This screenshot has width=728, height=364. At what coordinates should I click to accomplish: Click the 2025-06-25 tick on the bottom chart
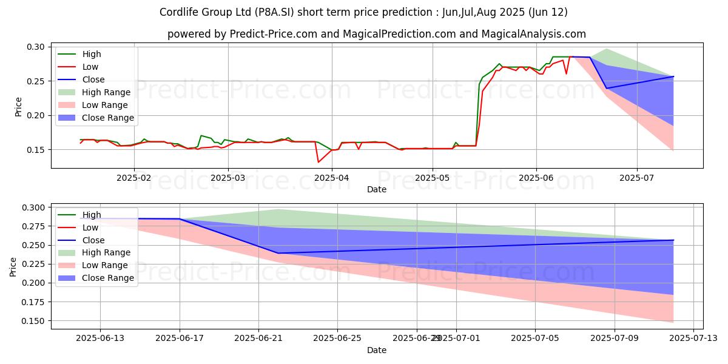pyautogui.click(x=338, y=339)
